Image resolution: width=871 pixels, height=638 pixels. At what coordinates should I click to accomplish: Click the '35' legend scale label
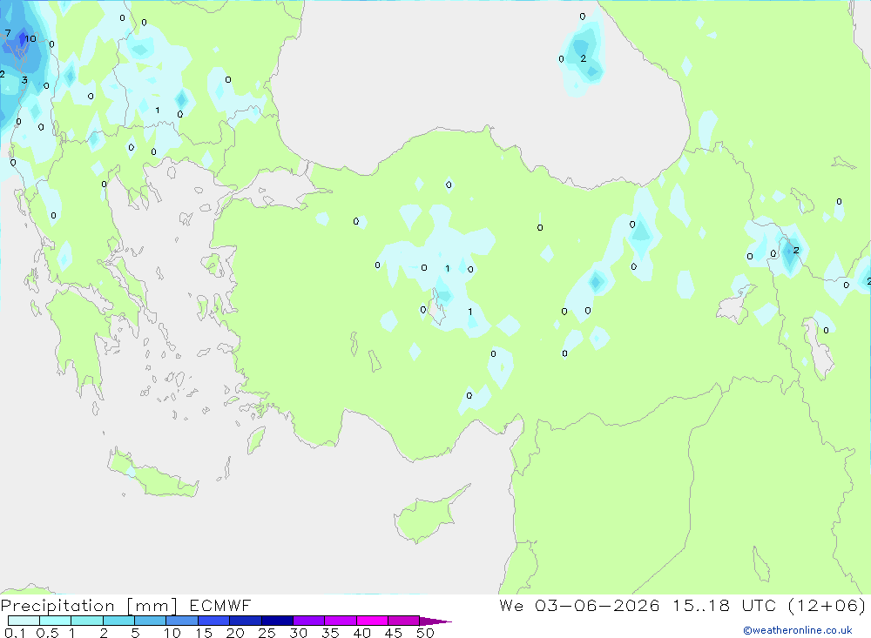330,633
